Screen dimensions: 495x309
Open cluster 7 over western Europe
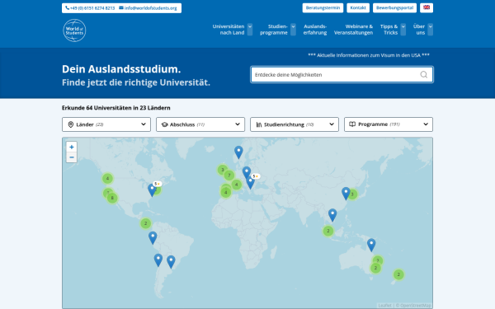click(x=229, y=176)
